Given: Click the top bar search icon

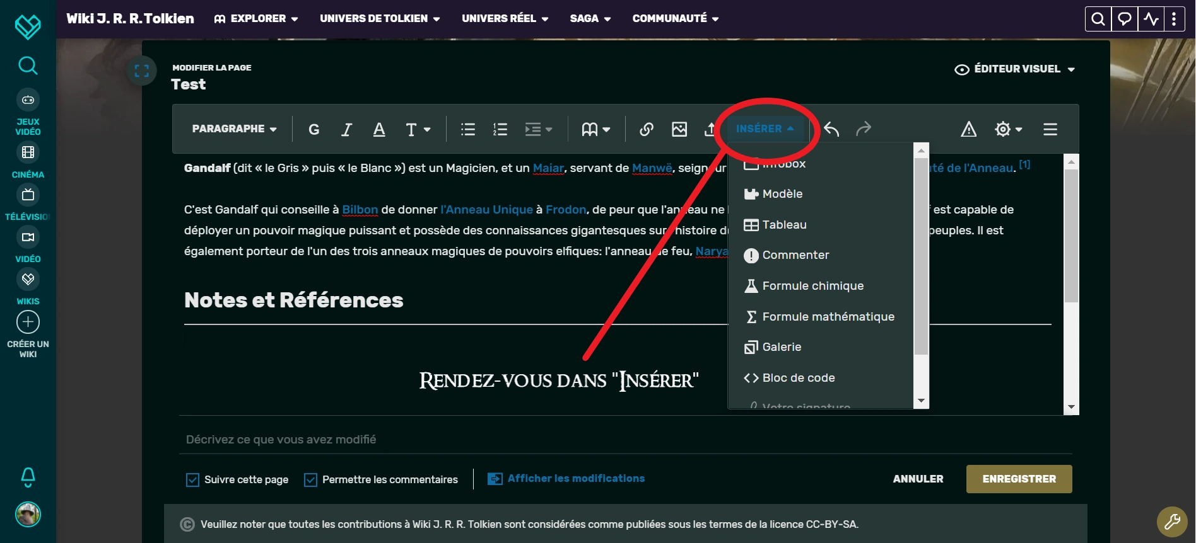Looking at the screenshot, I should point(1098,19).
